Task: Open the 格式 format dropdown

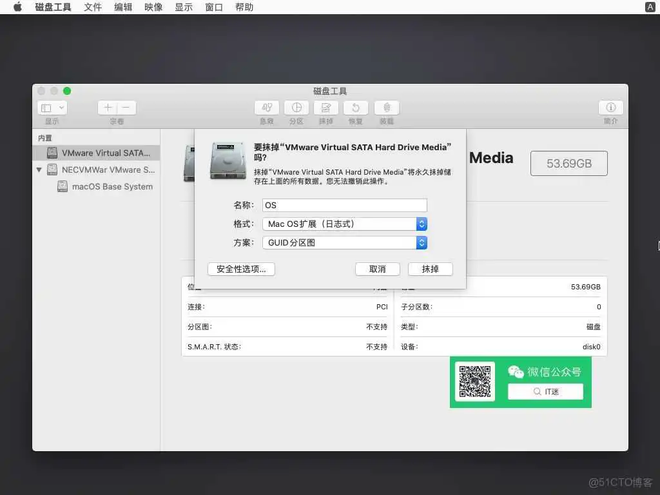Action: click(x=344, y=224)
